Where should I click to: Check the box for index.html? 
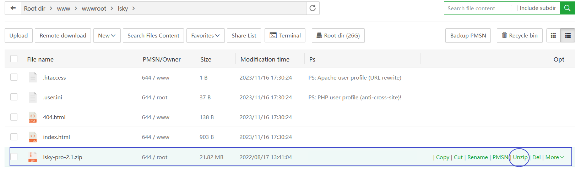14,137
